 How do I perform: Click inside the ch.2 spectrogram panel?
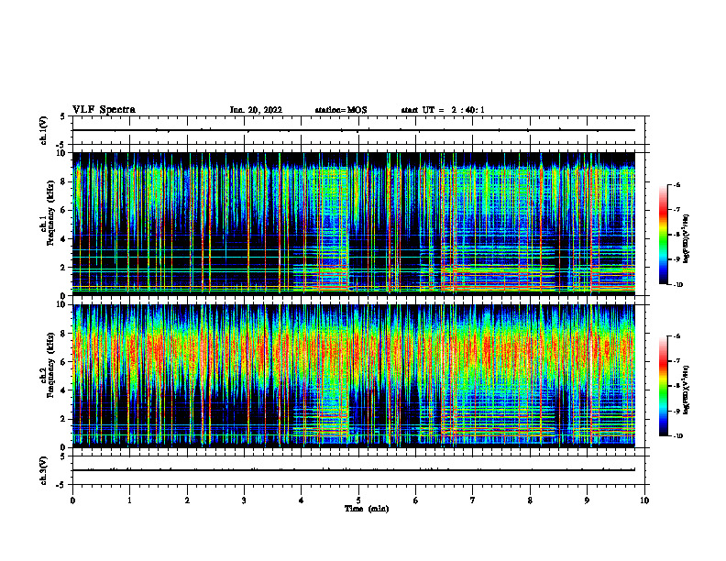[358, 376]
